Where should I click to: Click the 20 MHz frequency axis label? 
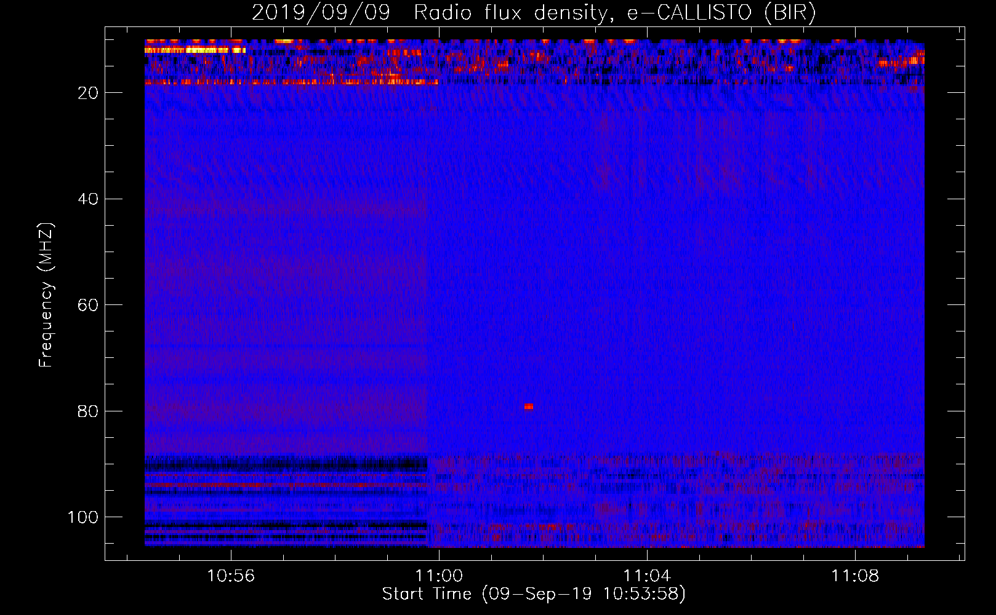pyautogui.click(x=89, y=93)
